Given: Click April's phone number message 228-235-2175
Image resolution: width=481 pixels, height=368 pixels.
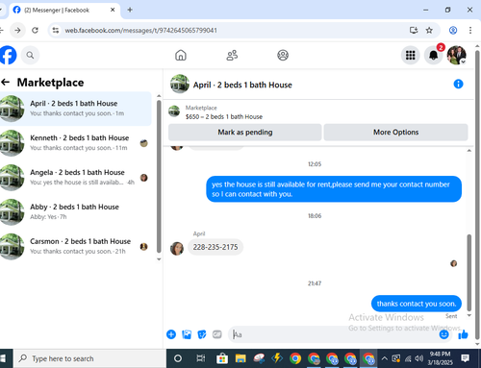Looking at the screenshot, I should pos(215,247).
